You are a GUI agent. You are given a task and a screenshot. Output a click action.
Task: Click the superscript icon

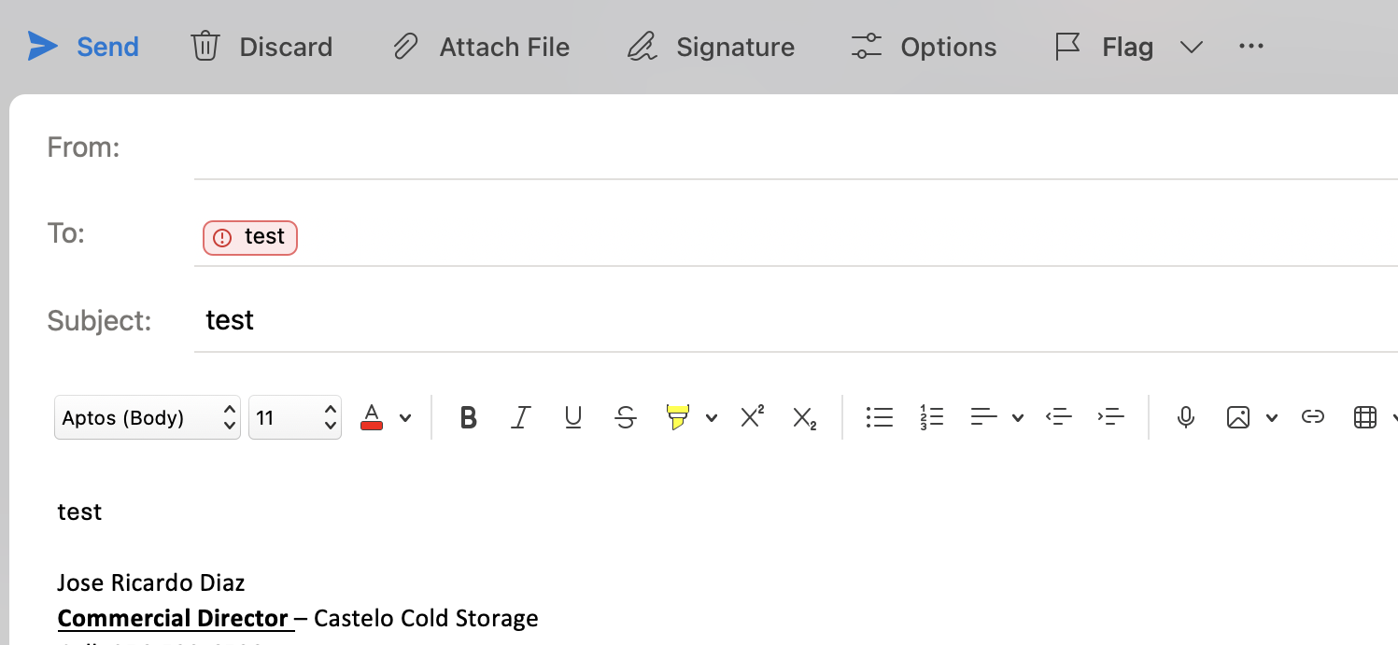click(753, 417)
